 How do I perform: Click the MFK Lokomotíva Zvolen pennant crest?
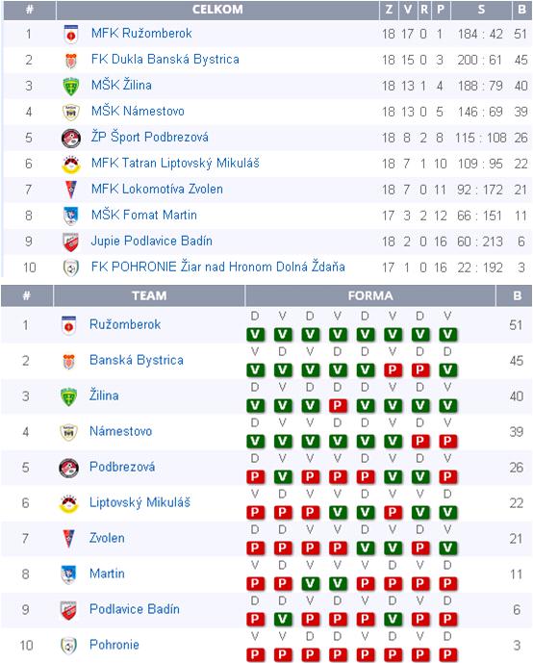[x=71, y=190]
